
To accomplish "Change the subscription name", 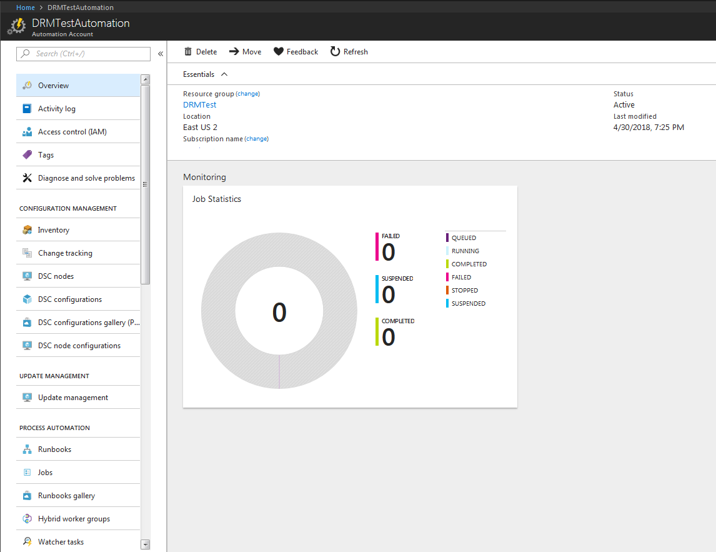I will [256, 138].
